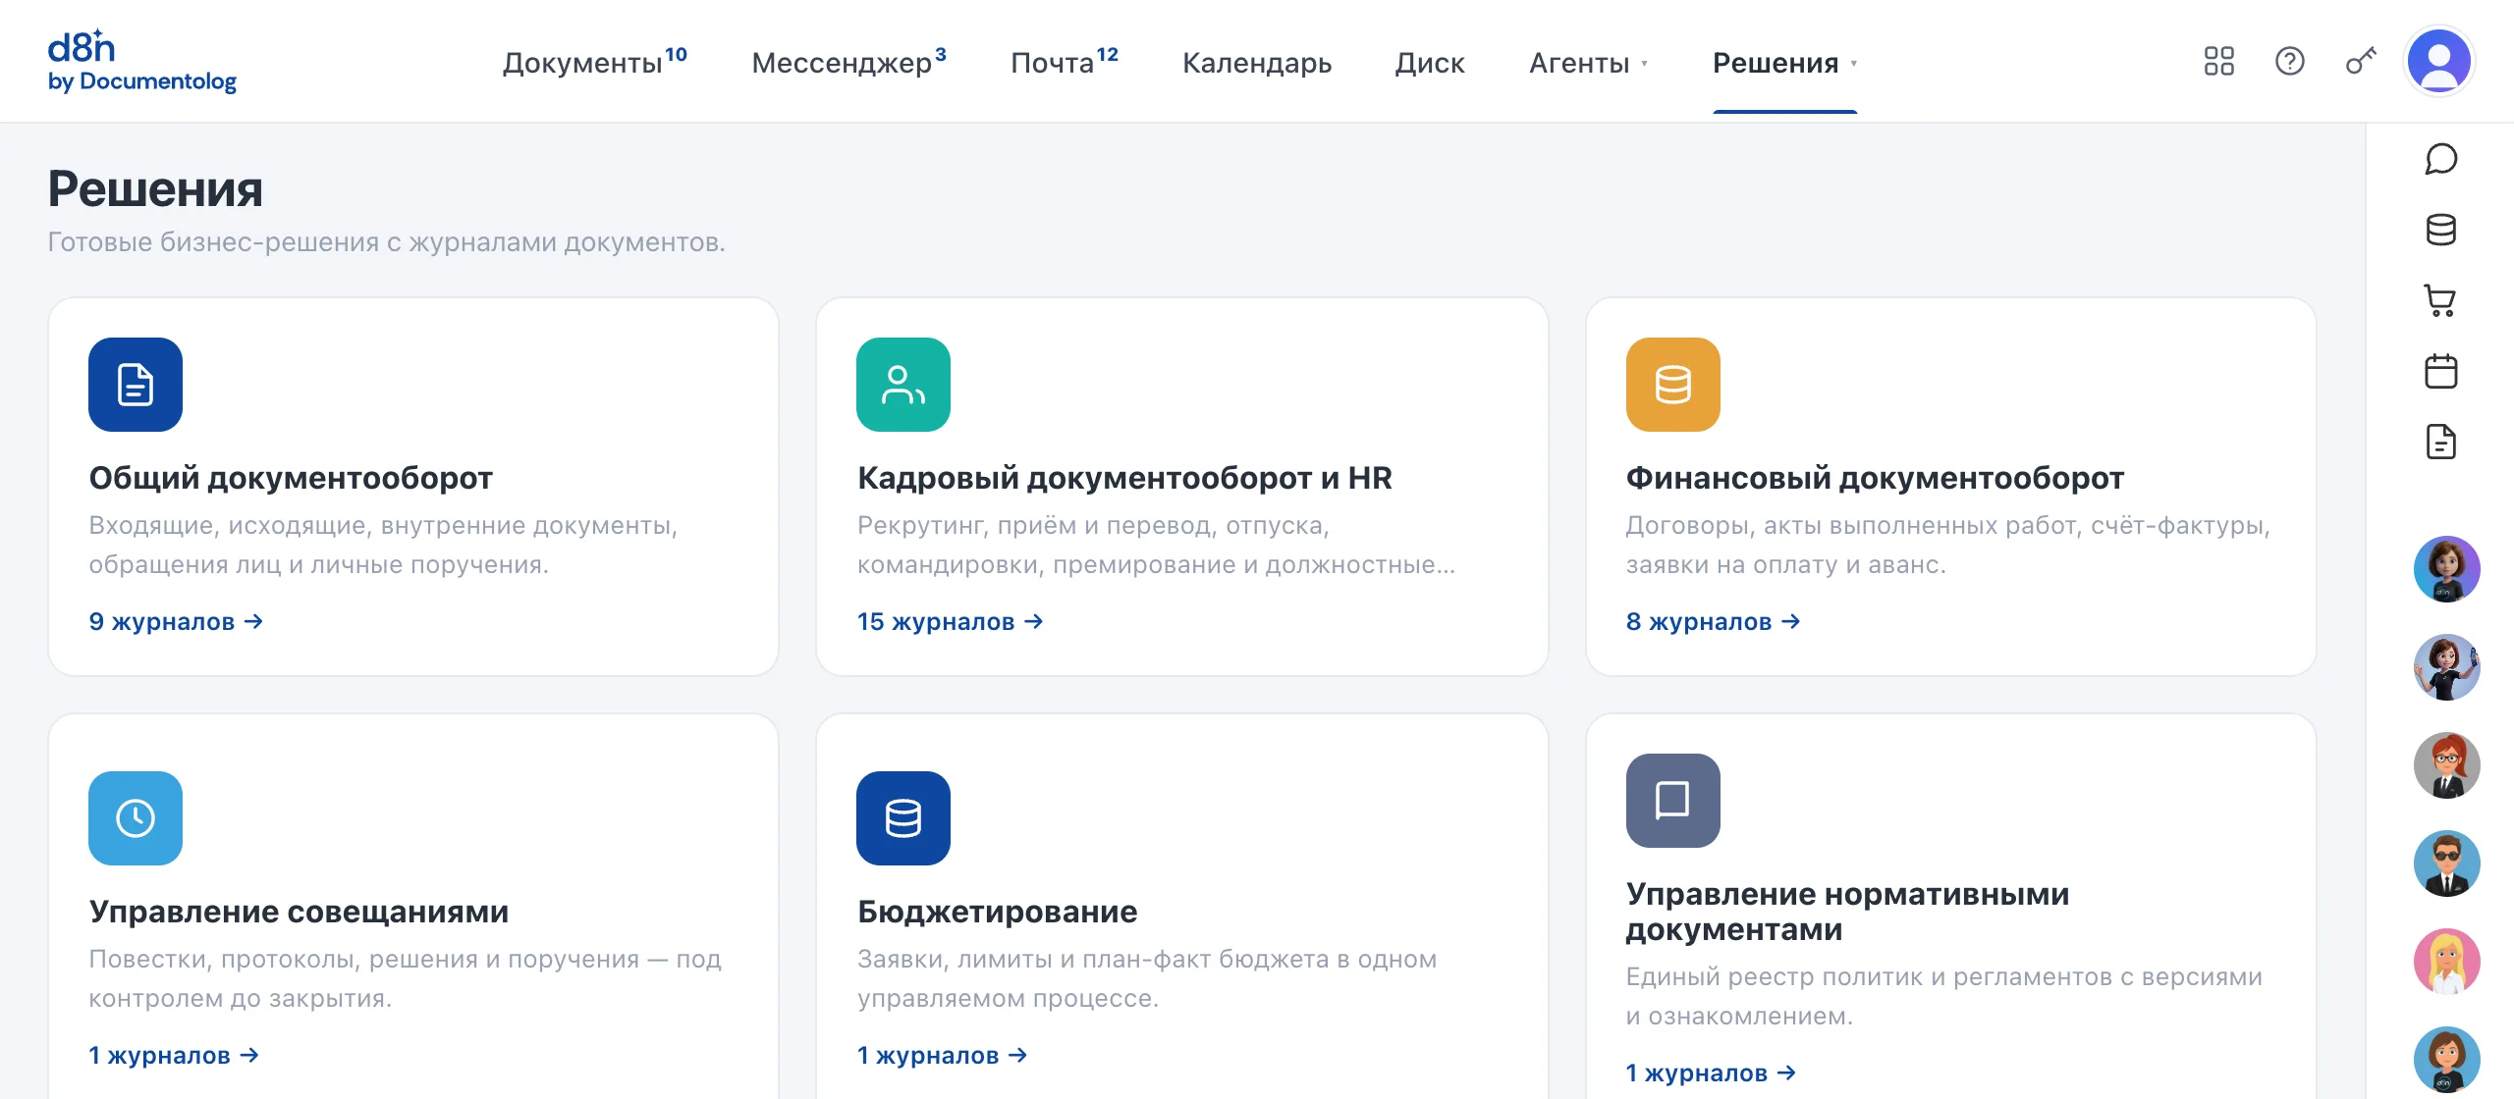The image size is (2514, 1099).
Task: Select the male agent with sunglasses
Action: coord(2446,863)
